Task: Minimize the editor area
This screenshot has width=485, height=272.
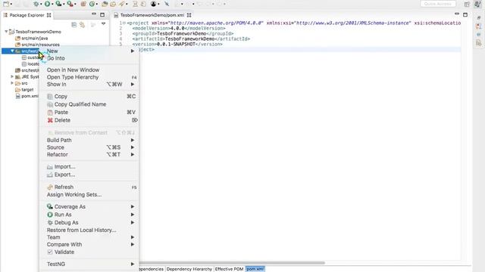Action: coord(457,14)
